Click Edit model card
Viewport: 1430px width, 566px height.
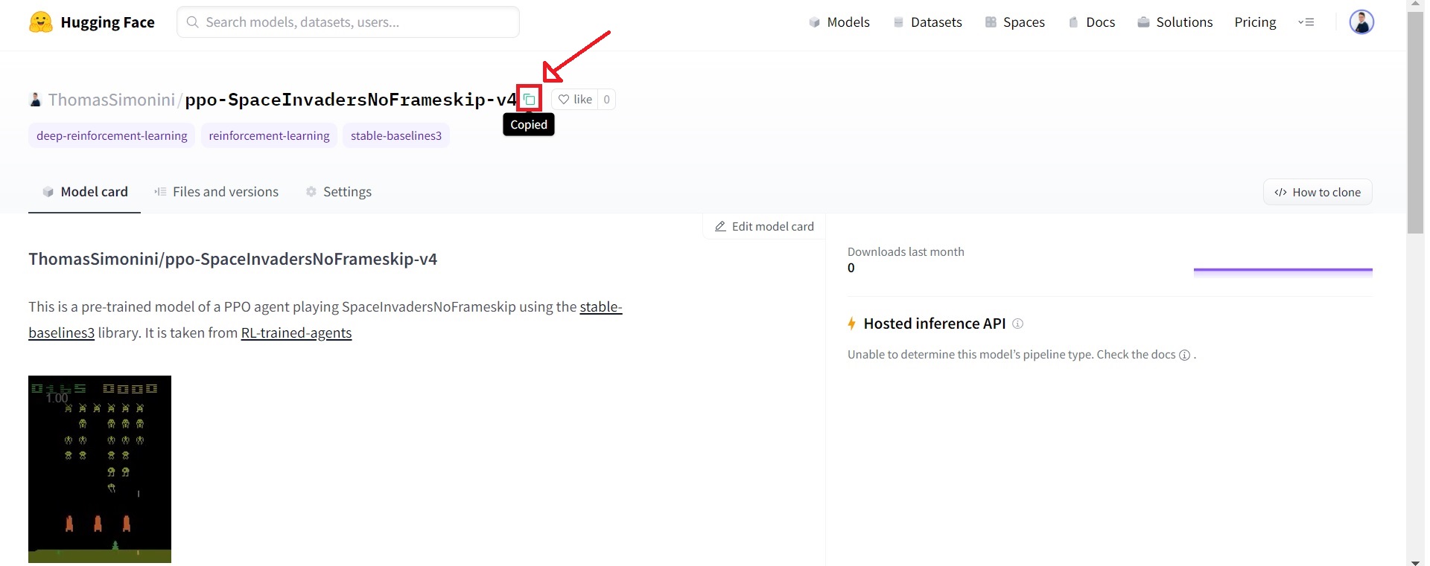point(764,226)
